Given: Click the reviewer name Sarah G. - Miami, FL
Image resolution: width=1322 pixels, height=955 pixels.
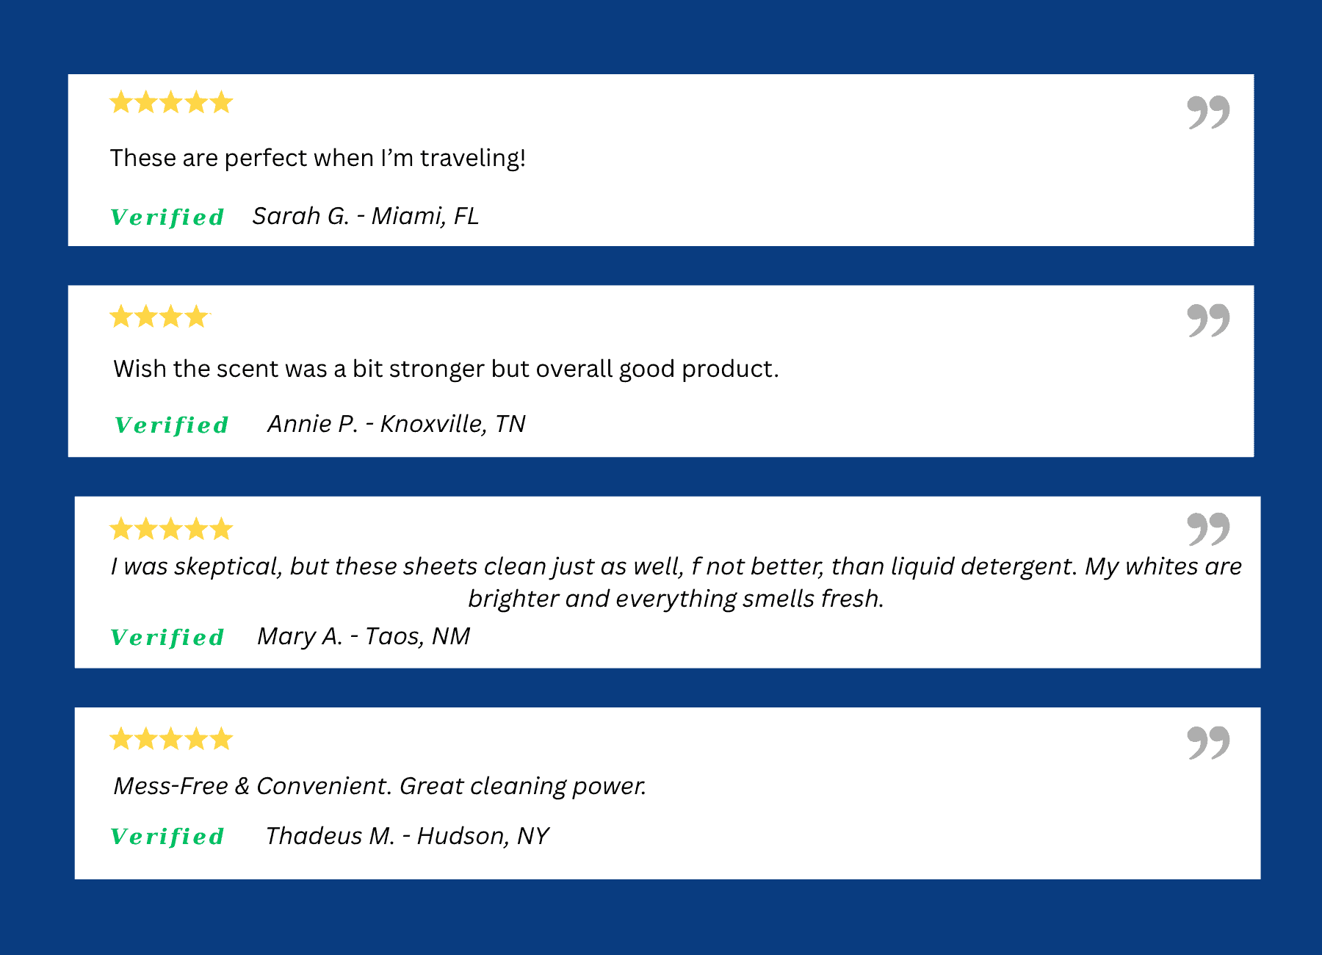Looking at the screenshot, I should coord(366,216).
